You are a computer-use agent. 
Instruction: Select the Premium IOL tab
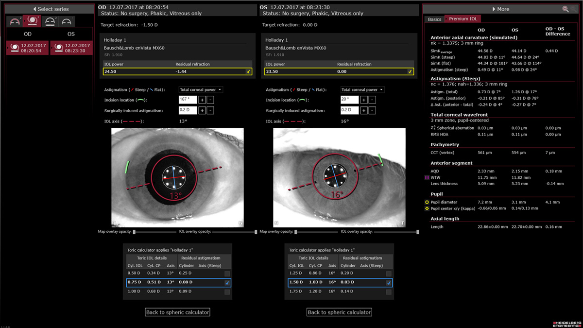pyautogui.click(x=463, y=19)
